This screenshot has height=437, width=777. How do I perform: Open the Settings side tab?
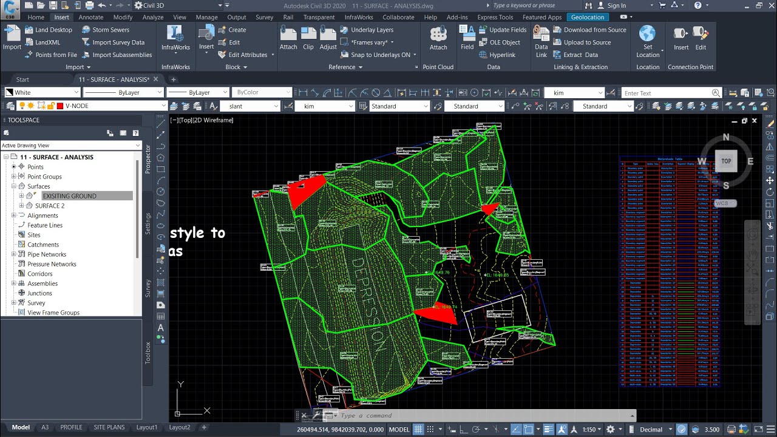coord(148,224)
